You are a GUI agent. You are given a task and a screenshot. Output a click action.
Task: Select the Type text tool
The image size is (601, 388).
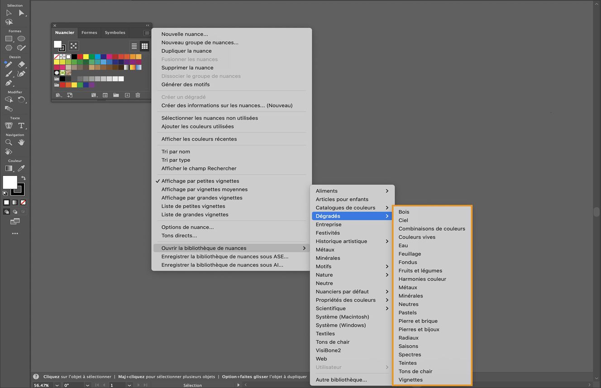point(21,125)
